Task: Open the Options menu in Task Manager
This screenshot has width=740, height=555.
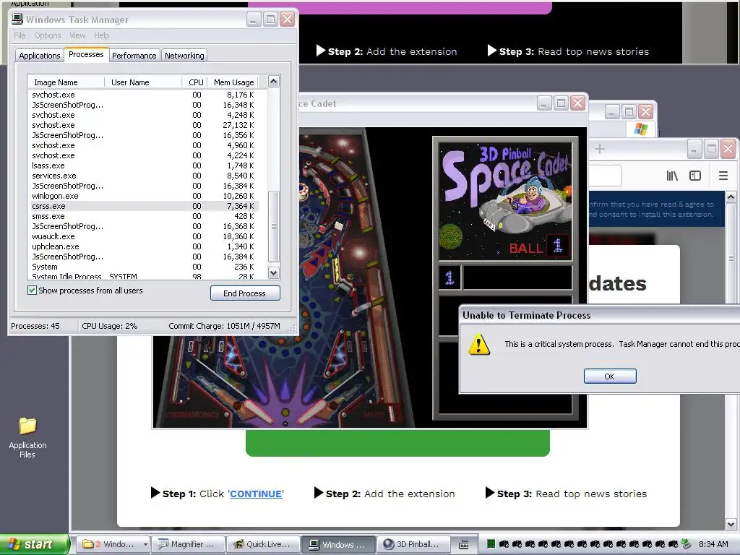Action: point(48,35)
